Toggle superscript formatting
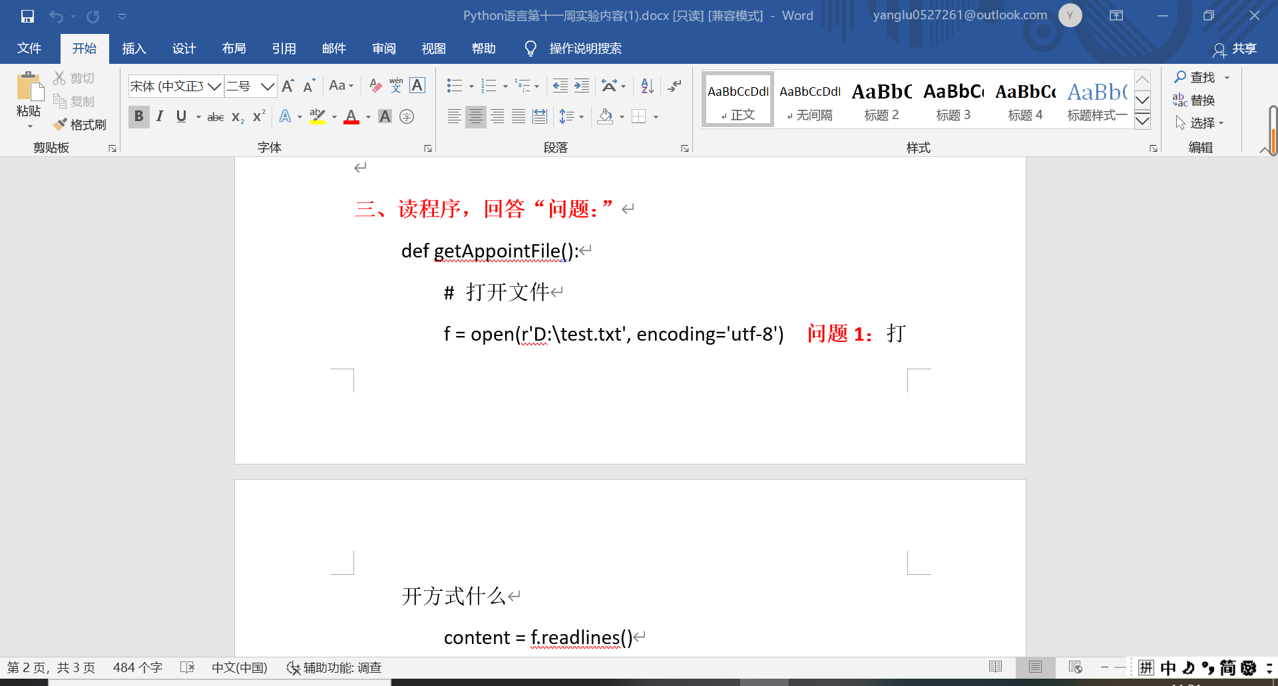Screen dimensions: 1278x686 click(x=259, y=116)
